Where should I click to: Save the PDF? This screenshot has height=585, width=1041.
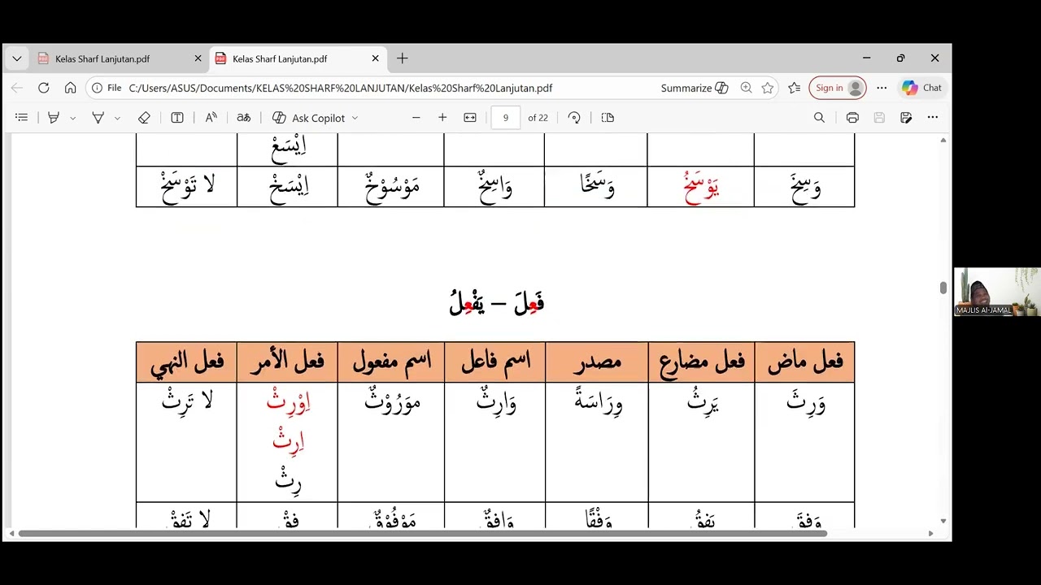point(879,118)
